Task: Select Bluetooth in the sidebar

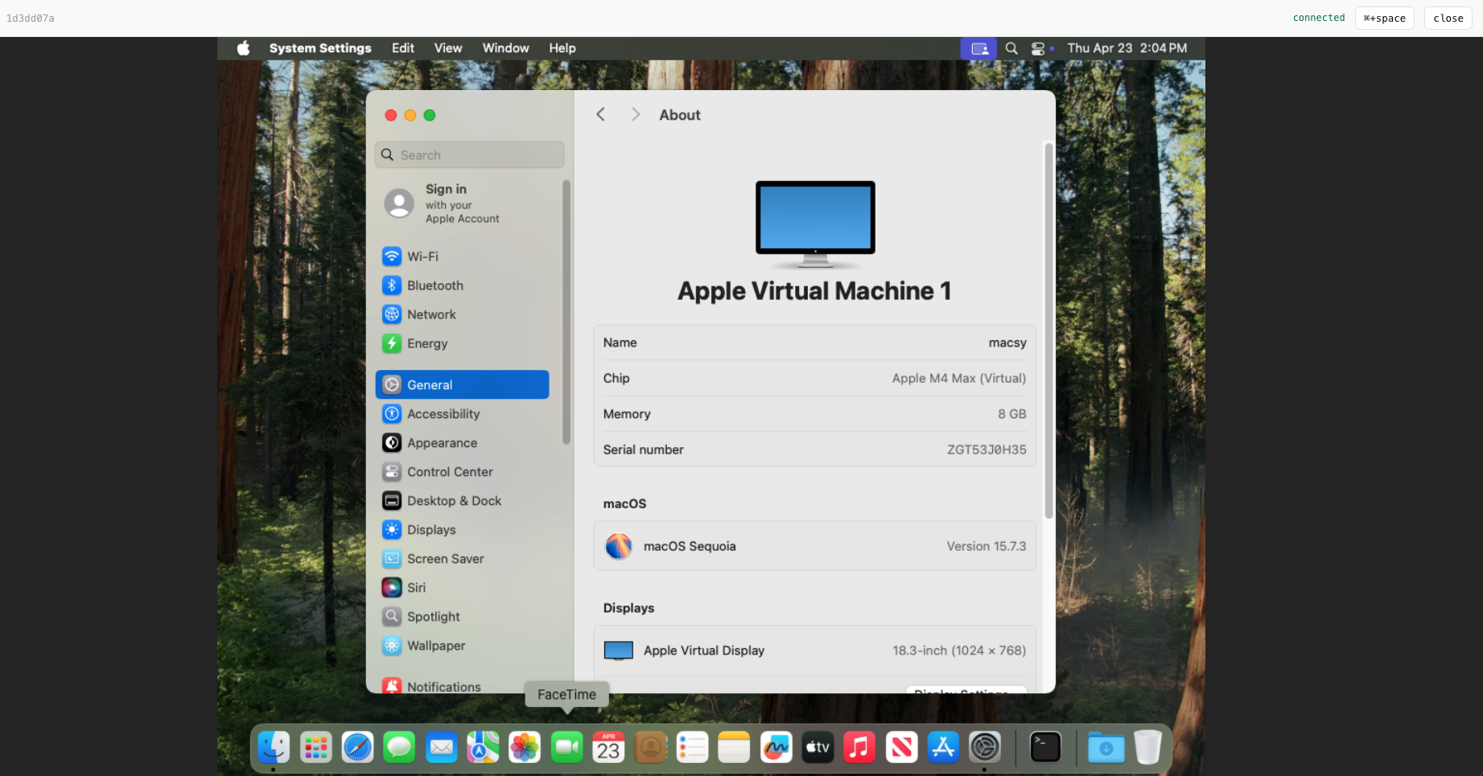Action: click(435, 285)
